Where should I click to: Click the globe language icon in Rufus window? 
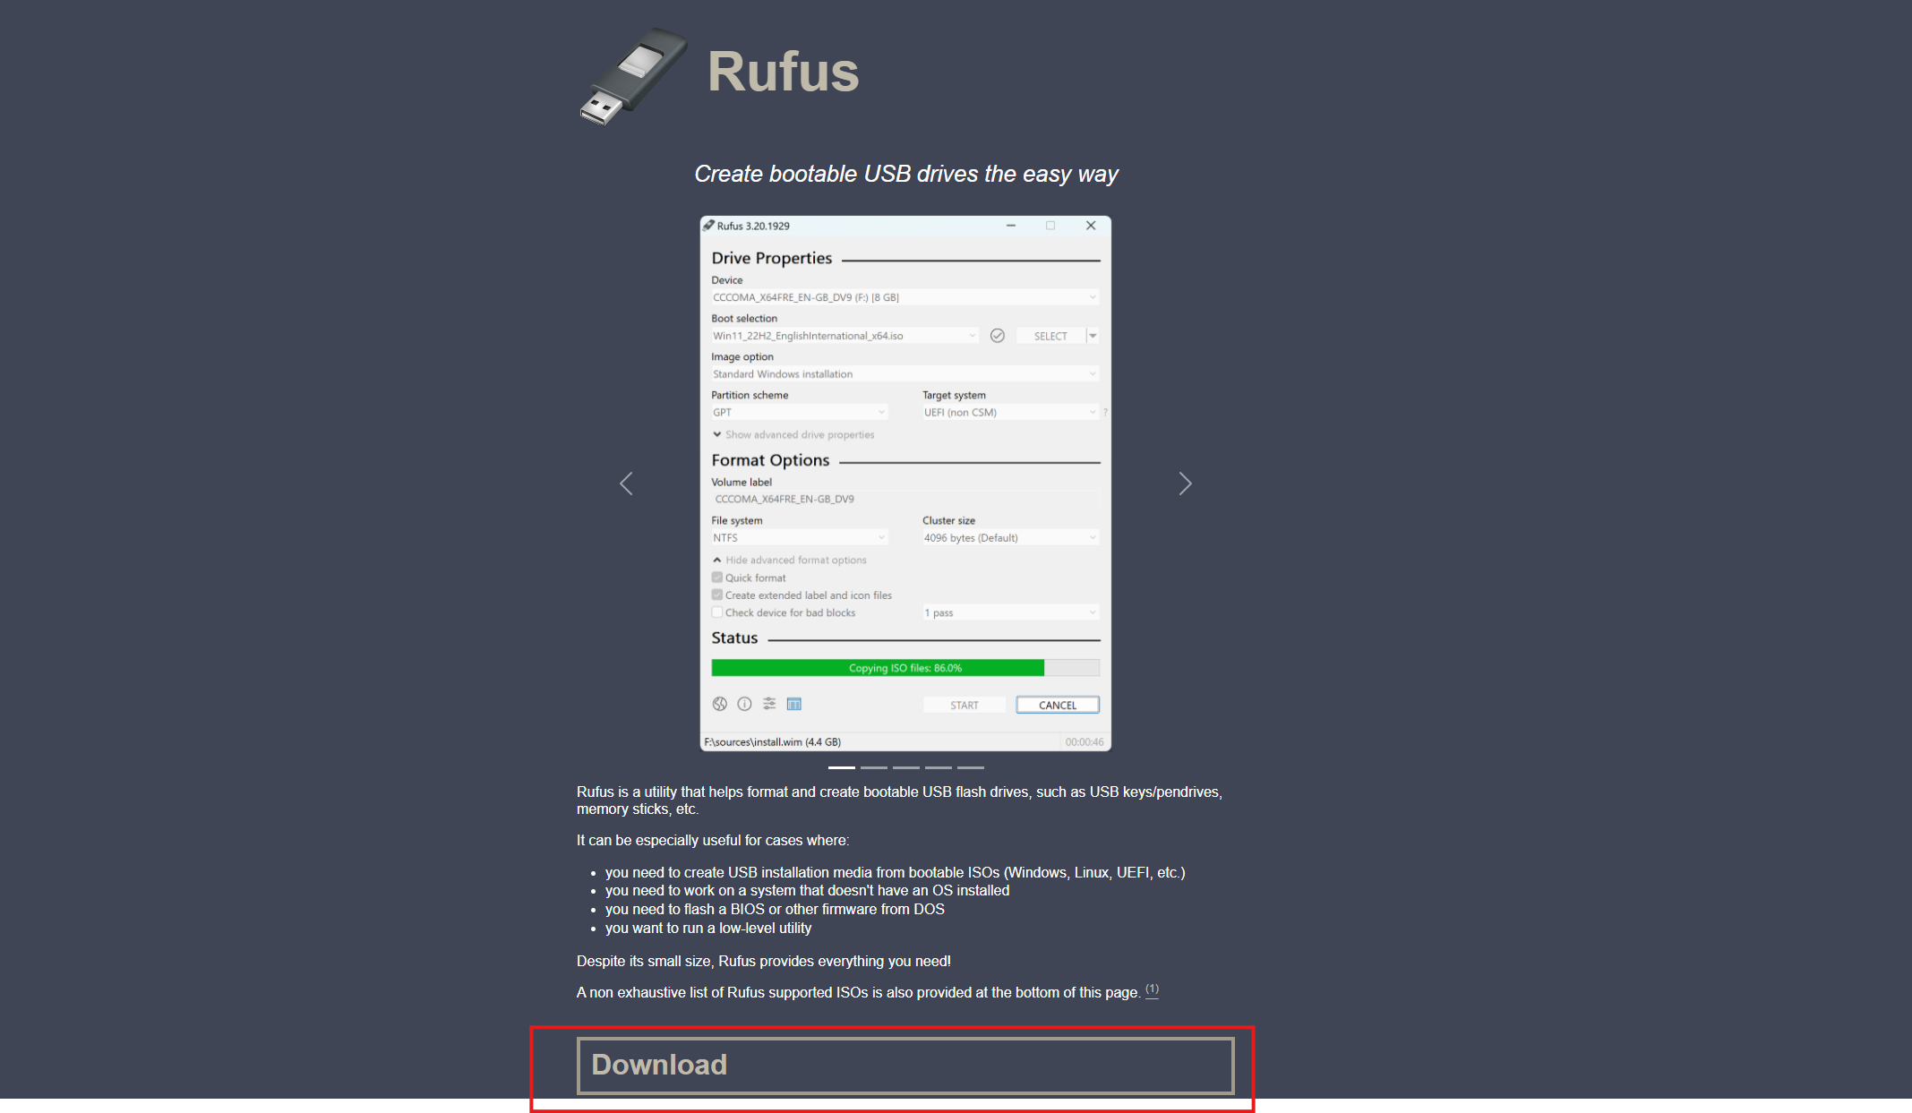(719, 704)
